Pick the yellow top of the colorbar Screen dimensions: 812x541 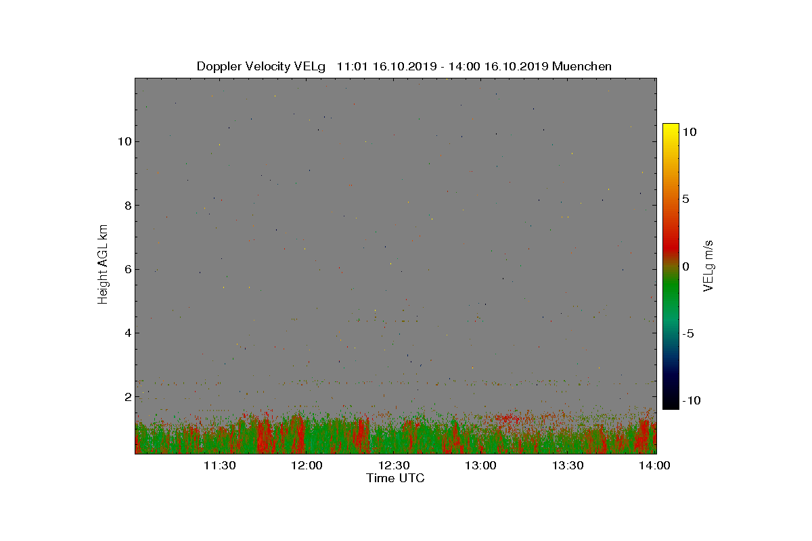pos(671,128)
